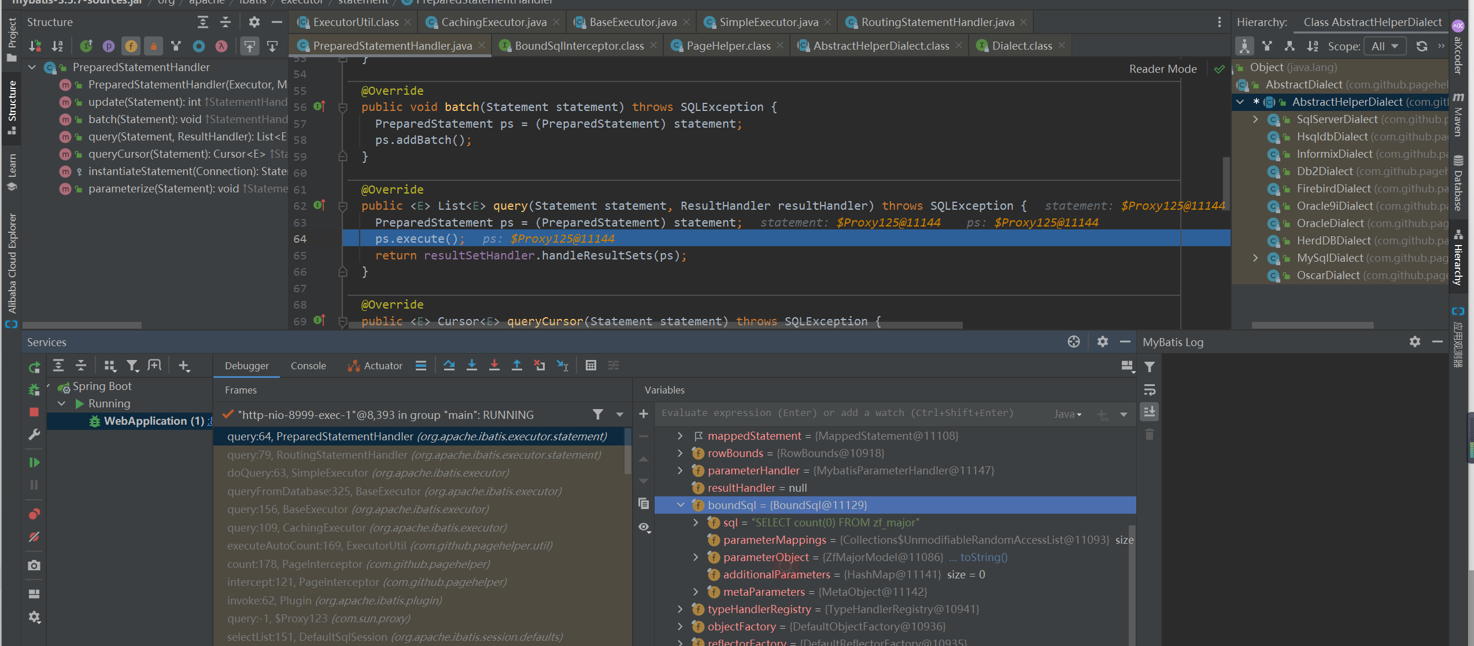
Task: Click the thread dump camera icon
Action: [x=34, y=565]
